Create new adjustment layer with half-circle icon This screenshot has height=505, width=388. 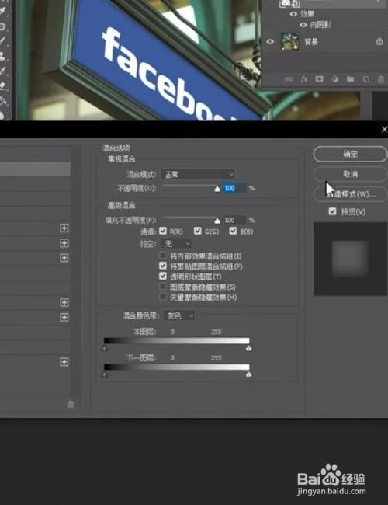point(335,79)
